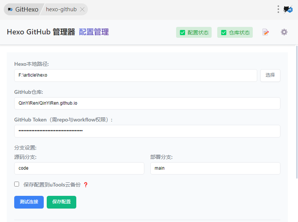
Task: Click the green check icon in 仓库状态
Action: [x=224, y=33]
